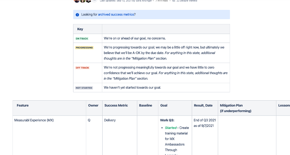Click the NOT STARTED status badge
The width and height of the screenshot is (290, 155).
[x=84, y=88]
